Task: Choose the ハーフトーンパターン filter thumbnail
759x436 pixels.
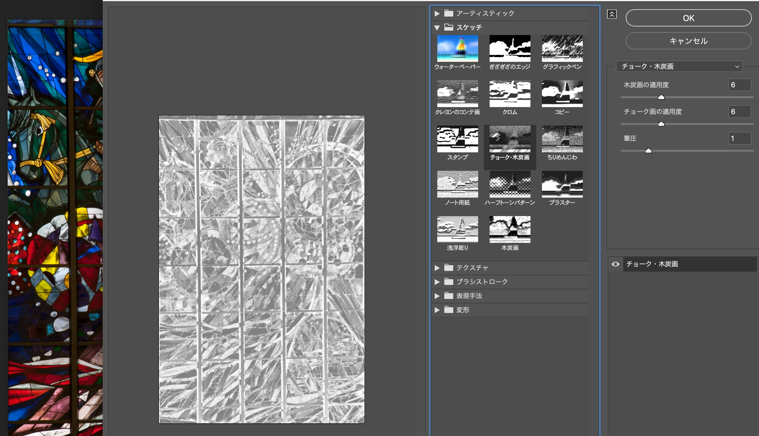Action: (510, 184)
